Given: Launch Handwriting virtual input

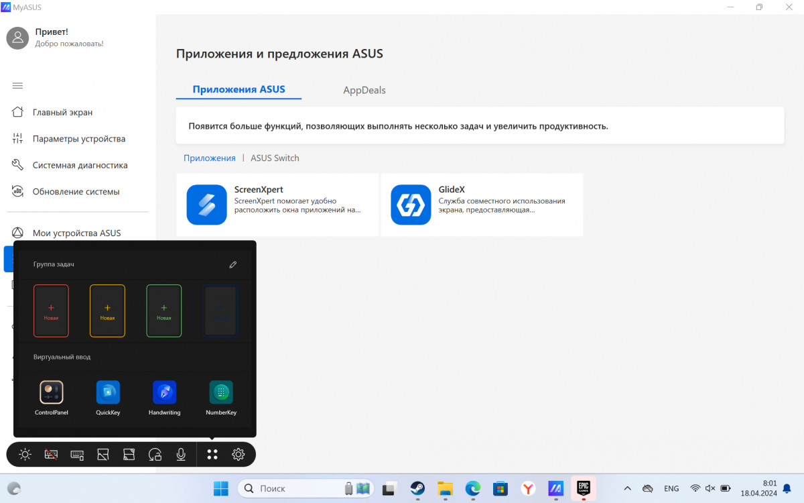Looking at the screenshot, I should point(164,398).
